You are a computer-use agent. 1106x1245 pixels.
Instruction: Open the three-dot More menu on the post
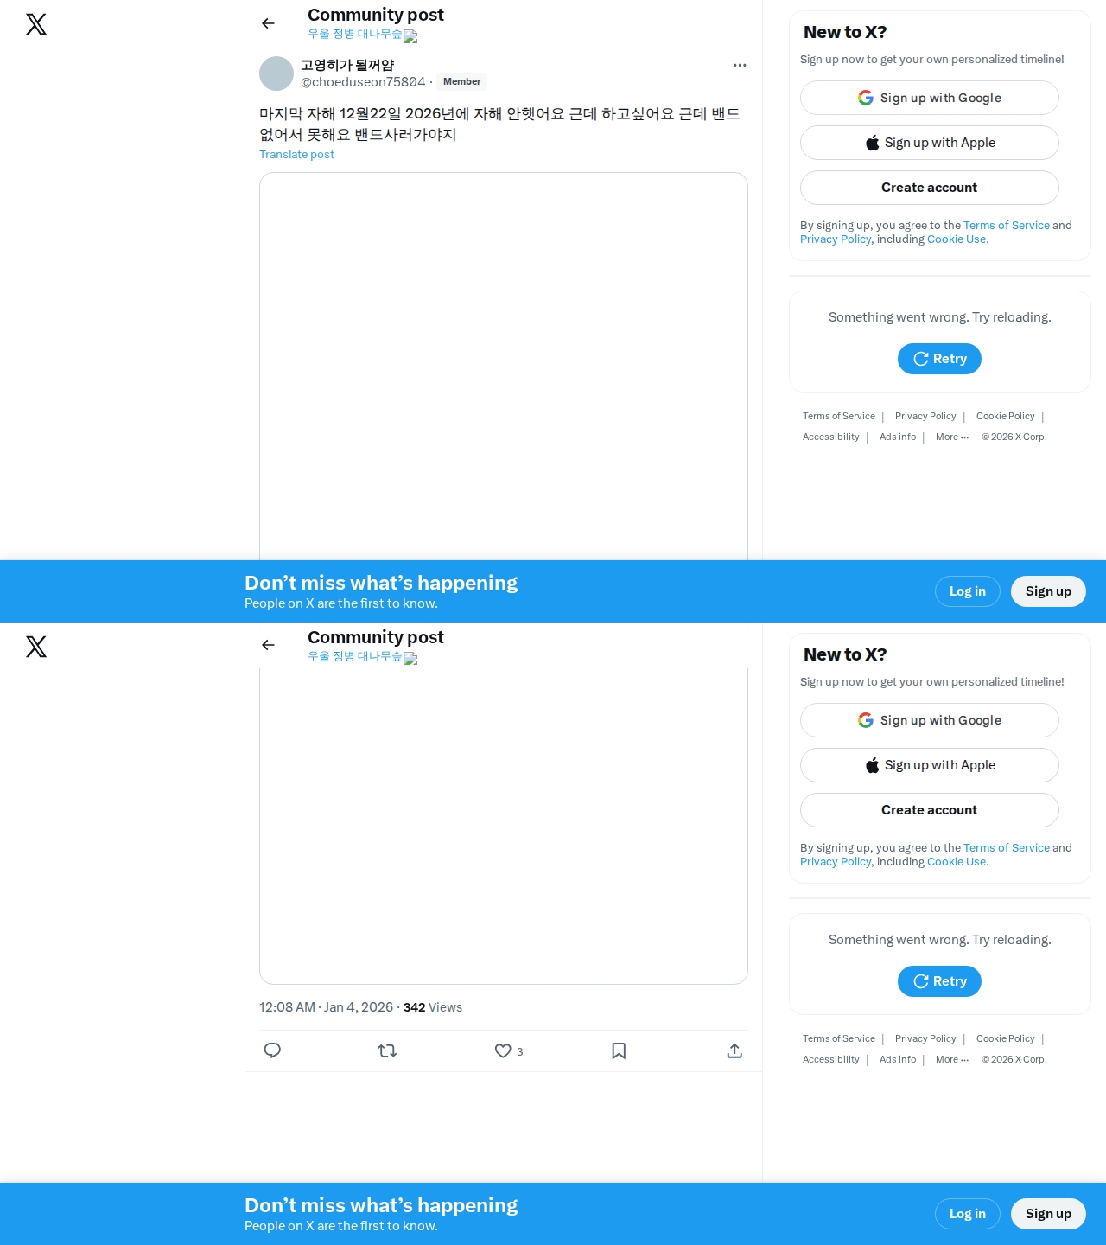[740, 65]
